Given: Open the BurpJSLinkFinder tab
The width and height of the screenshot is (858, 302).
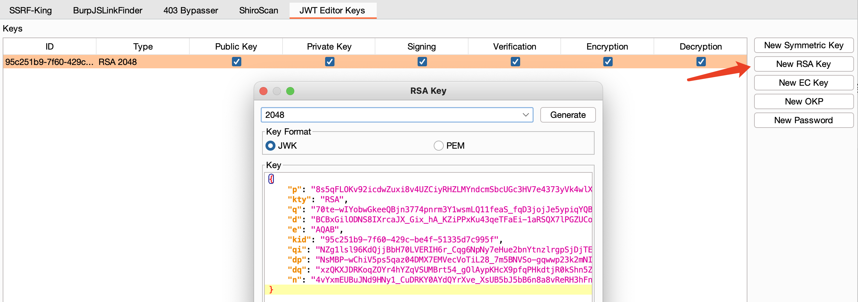Looking at the screenshot, I should 108,10.
